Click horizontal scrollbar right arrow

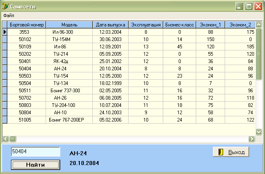(x=252, y=139)
